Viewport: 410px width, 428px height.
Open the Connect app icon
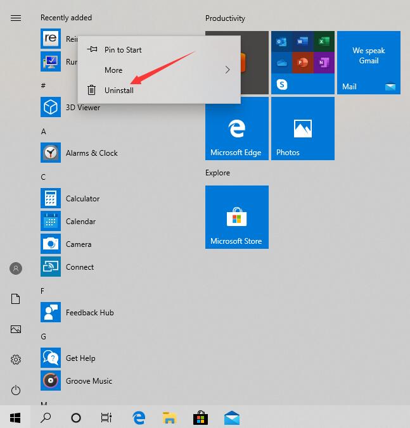pyautogui.click(x=51, y=267)
